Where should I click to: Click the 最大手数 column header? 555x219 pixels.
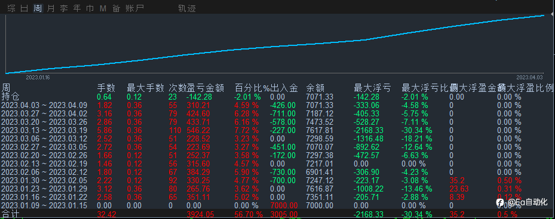pos(146,88)
